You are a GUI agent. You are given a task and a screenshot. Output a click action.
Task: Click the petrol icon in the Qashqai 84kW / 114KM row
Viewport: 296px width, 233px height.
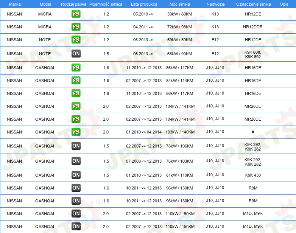(x=76, y=81)
